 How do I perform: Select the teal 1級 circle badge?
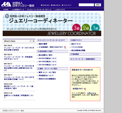coord(95,28)
